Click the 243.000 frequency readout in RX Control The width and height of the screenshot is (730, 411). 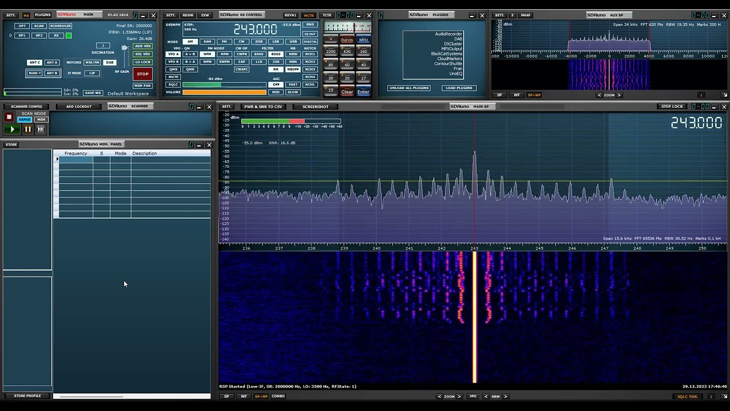coord(255,29)
